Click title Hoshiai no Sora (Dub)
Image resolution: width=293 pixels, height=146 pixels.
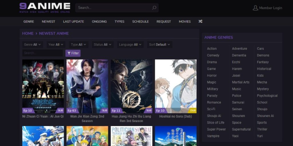[x=176, y=117]
